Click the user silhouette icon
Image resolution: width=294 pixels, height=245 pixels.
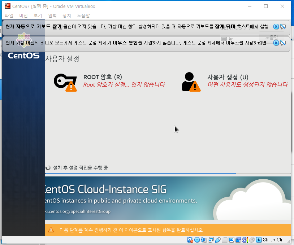pos(191,82)
